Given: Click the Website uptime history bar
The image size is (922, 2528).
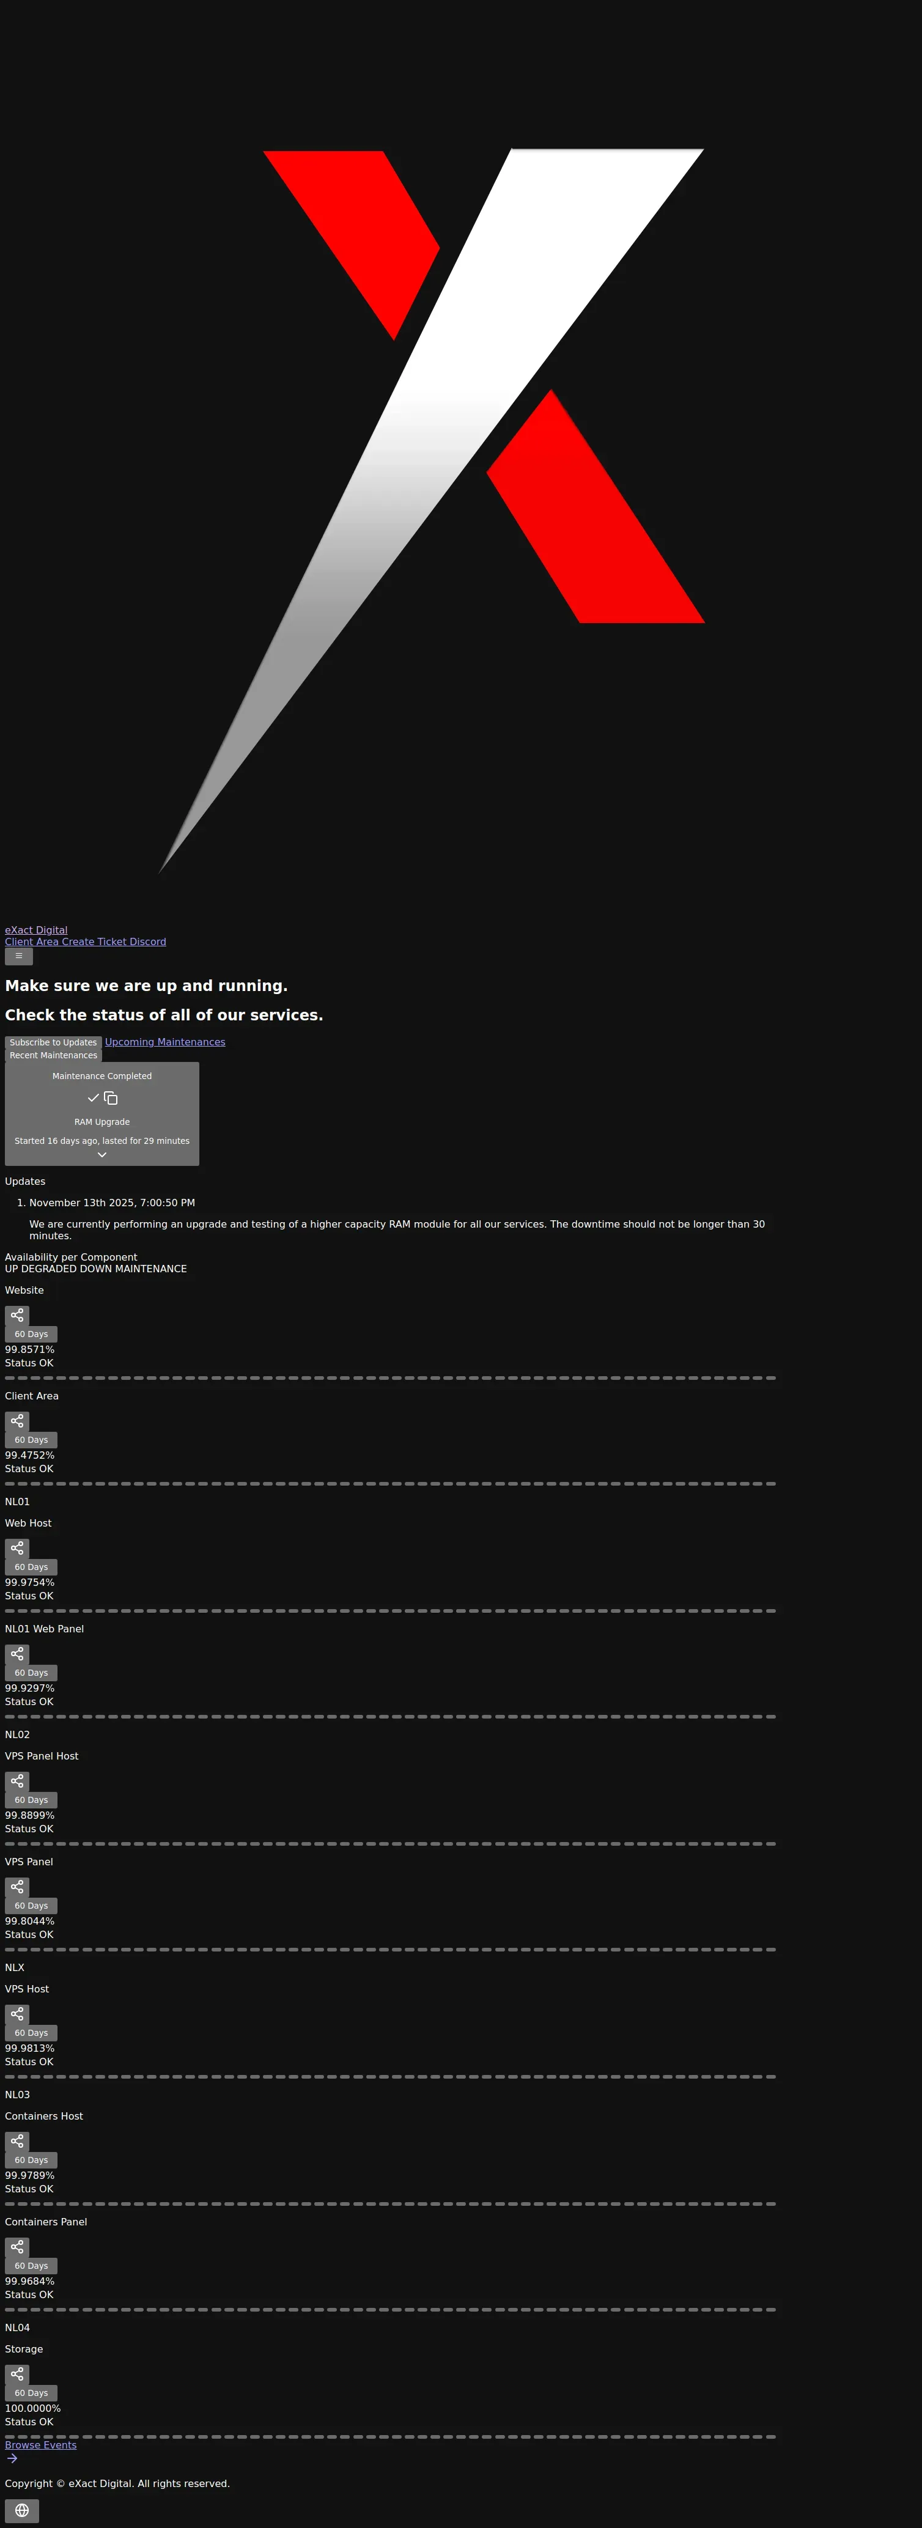Looking at the screenshot, I should 390,1378.
